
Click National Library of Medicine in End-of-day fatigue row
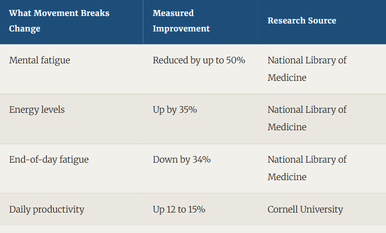pos(307,168)
